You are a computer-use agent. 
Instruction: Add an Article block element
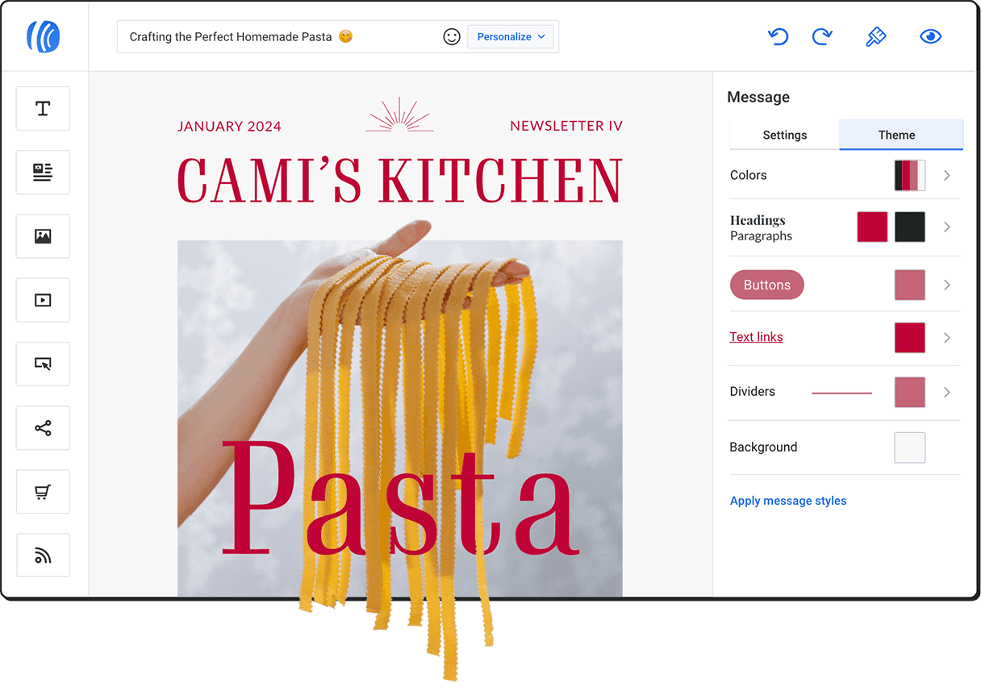point(43,172)
